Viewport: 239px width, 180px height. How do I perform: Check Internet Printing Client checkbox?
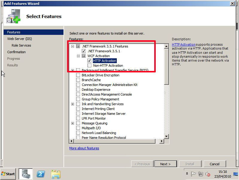pos(78,109)
